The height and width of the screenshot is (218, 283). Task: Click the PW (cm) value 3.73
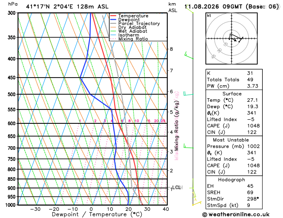252,86
